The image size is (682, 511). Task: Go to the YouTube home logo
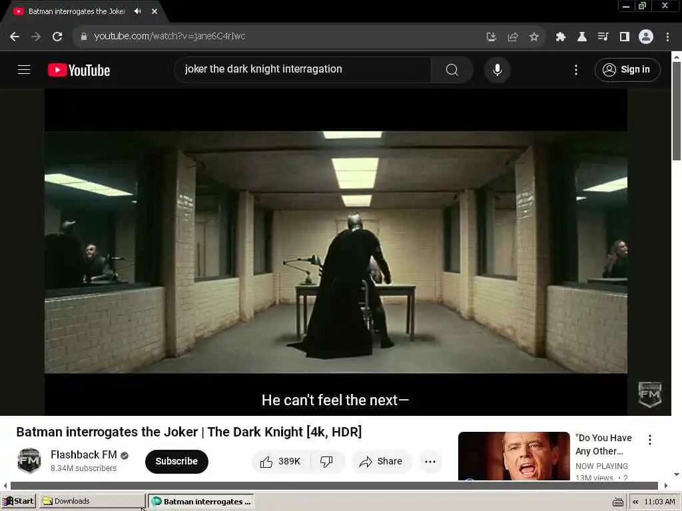[x=79, y=70]
